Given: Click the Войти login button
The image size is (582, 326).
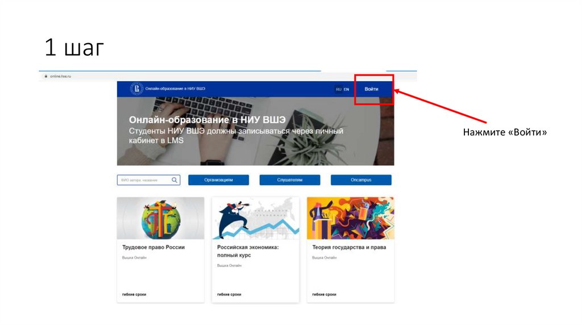Looking at the screenshot, I should point(371,89).
